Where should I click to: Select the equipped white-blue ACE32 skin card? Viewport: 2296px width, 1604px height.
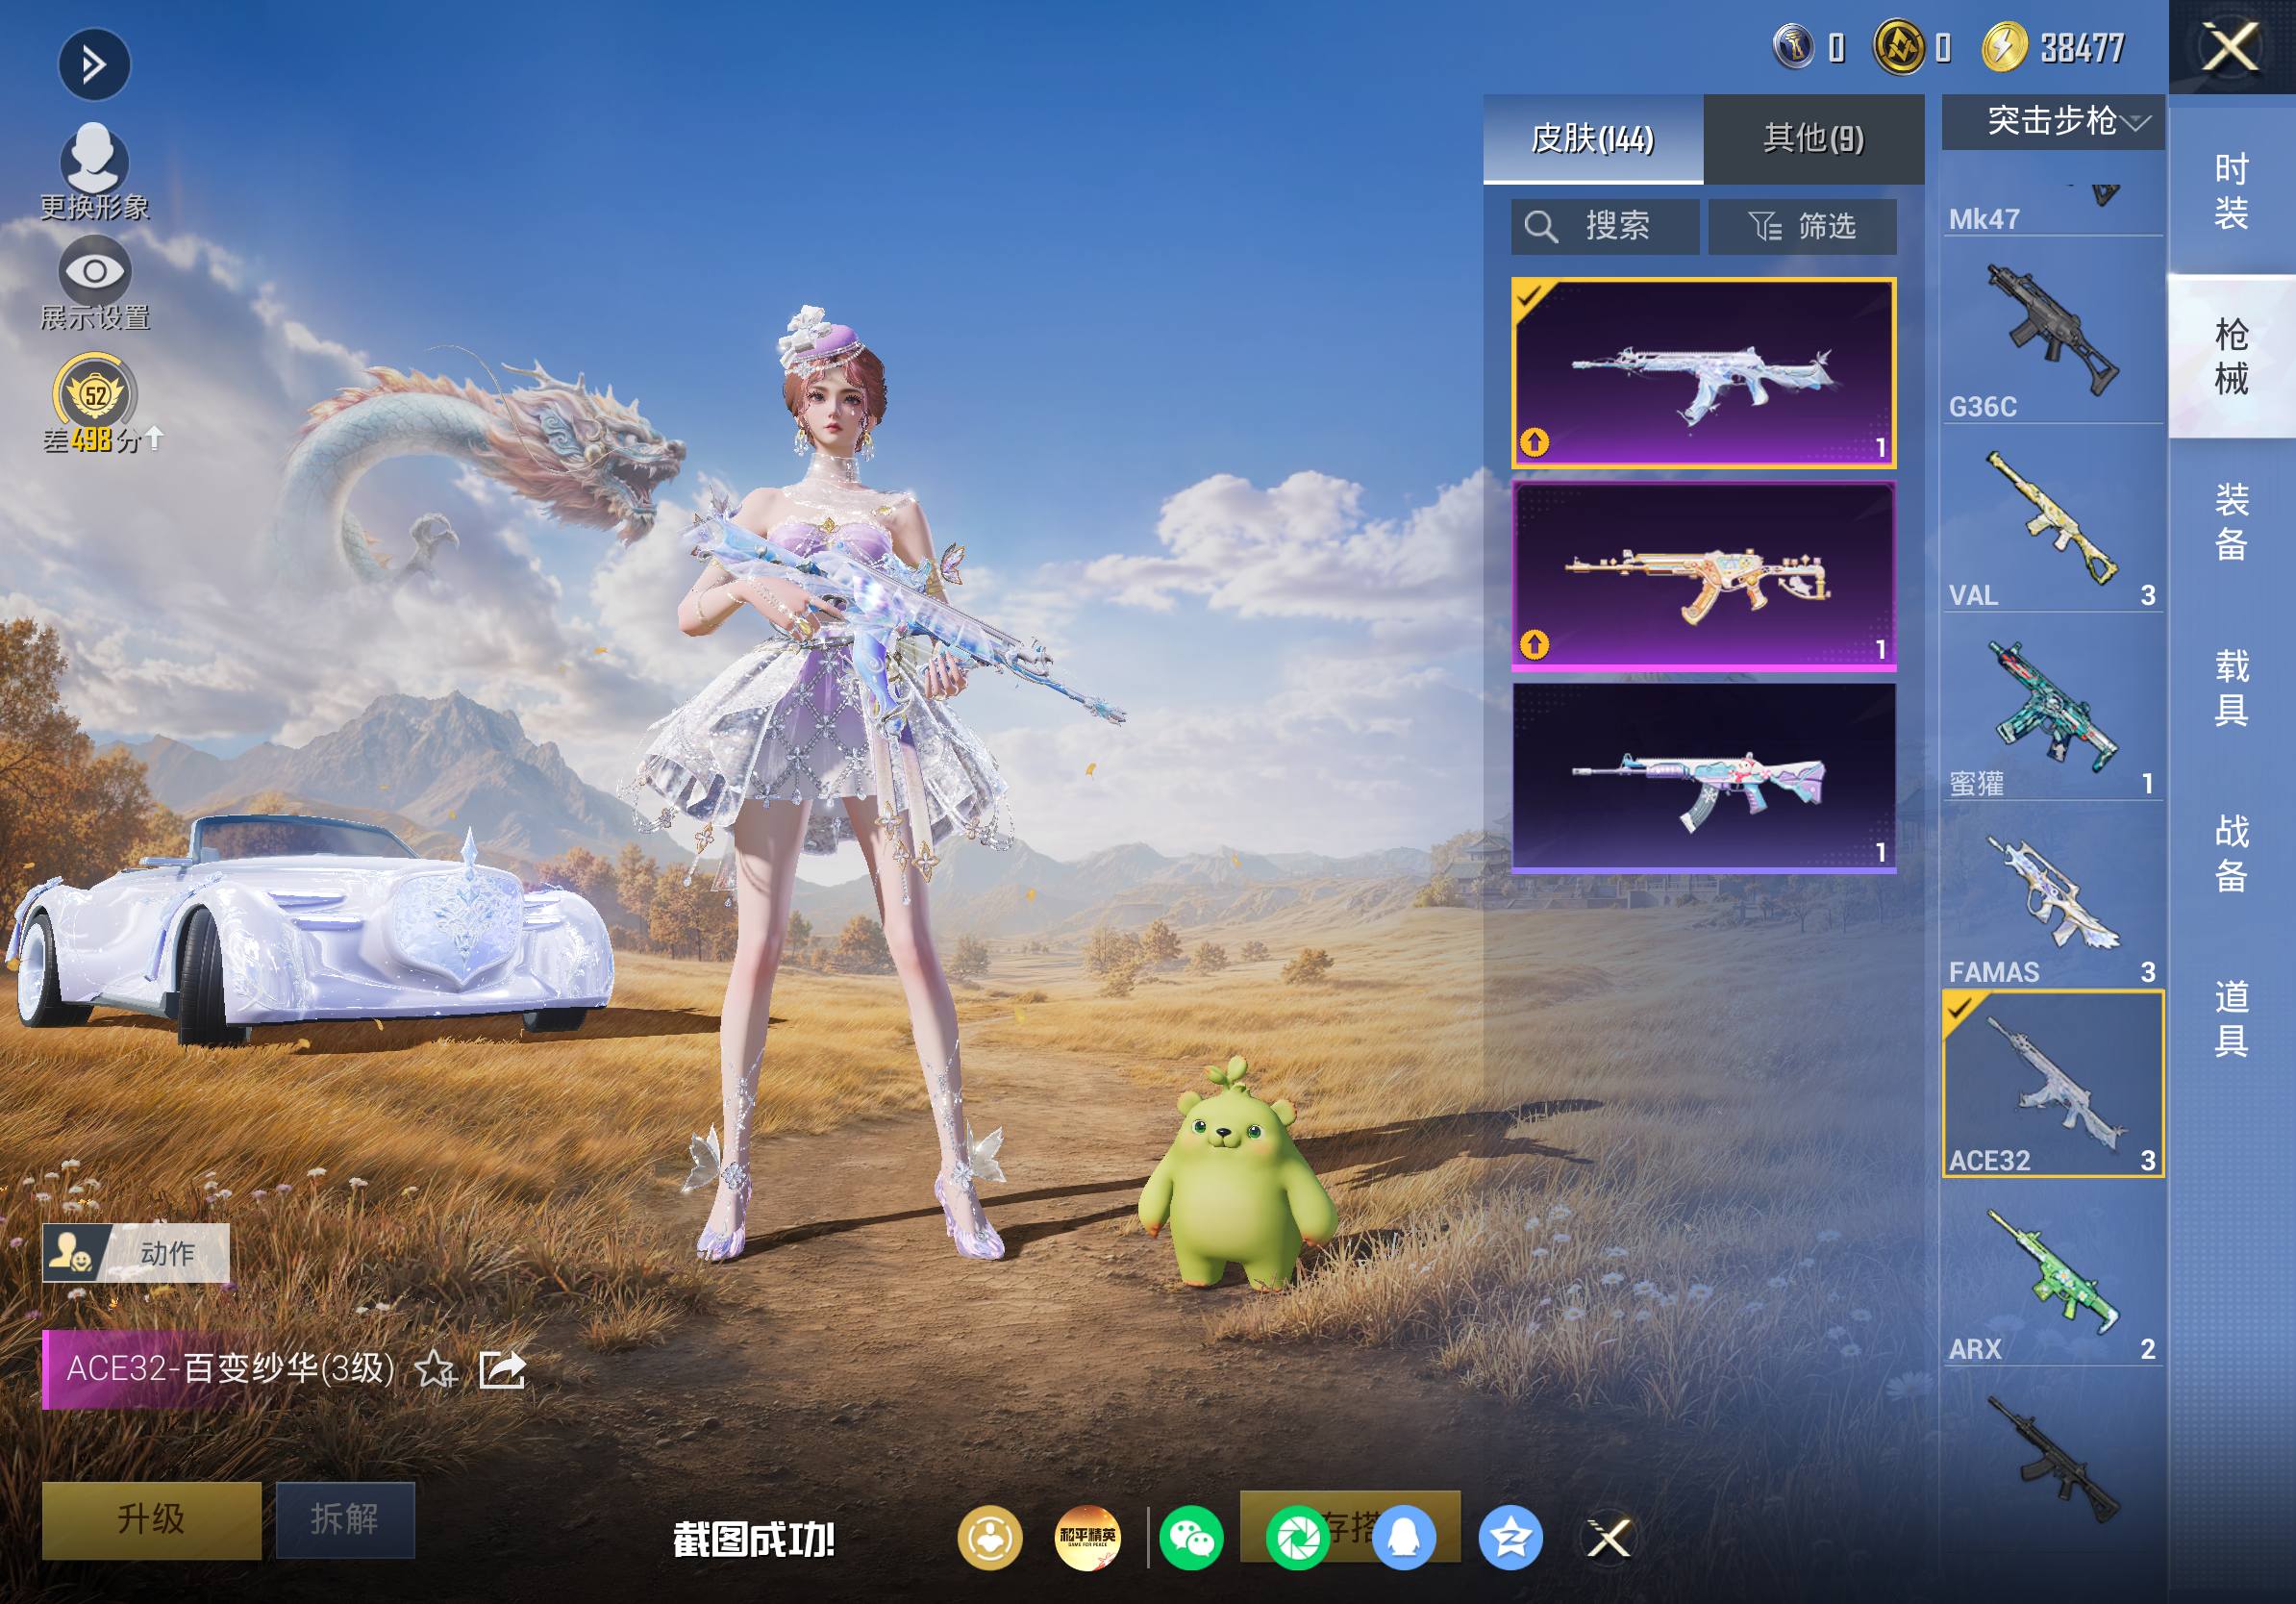tap(1704, 373)
